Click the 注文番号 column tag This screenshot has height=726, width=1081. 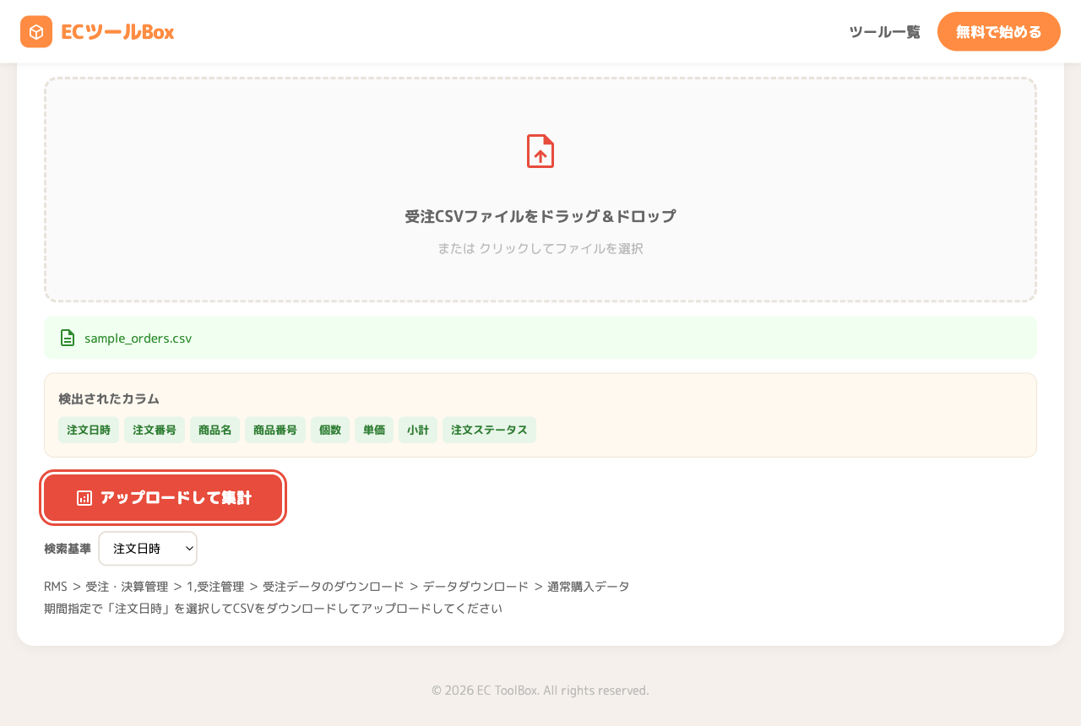[155, 430]
